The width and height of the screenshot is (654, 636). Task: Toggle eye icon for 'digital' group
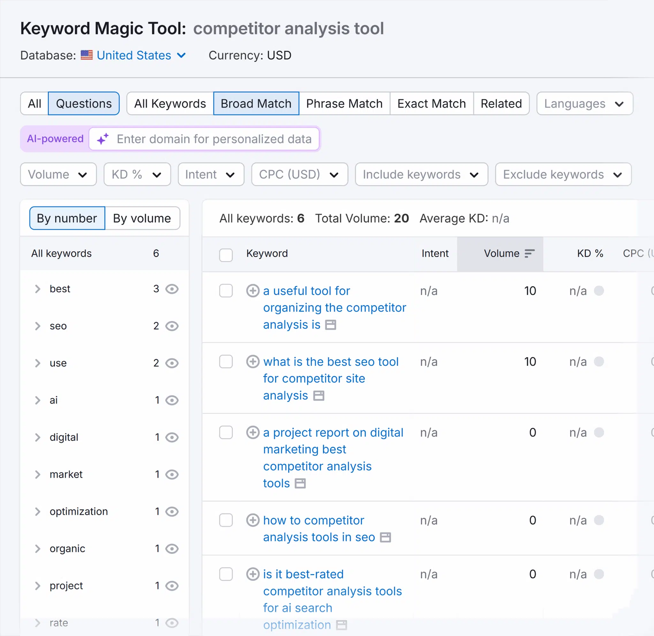pyautogui.click(x=172, y=437)
